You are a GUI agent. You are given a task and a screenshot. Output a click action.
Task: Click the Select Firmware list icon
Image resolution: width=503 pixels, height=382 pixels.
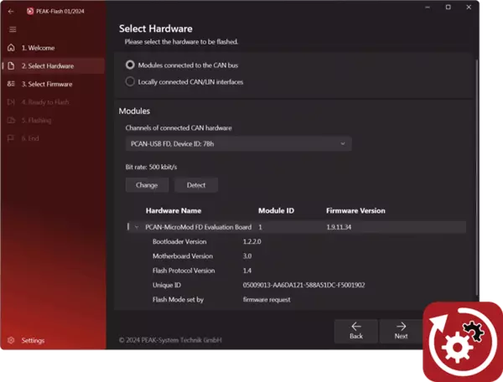click(11, 84)
